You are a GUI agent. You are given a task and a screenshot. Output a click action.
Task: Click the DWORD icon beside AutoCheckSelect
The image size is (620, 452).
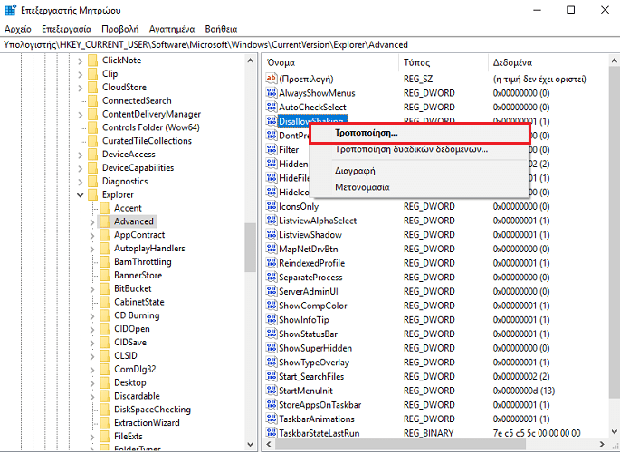tap(272, 107)
